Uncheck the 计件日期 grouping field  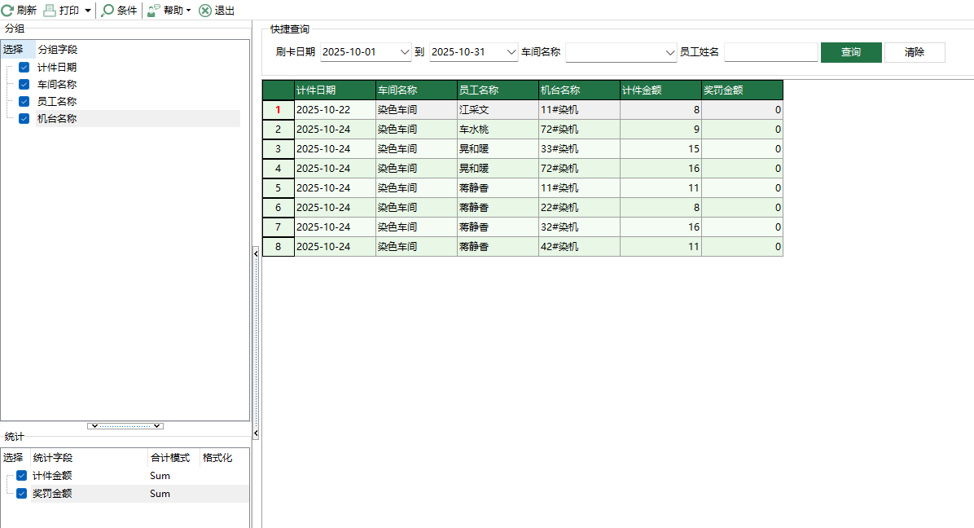[x=24, y=67]
